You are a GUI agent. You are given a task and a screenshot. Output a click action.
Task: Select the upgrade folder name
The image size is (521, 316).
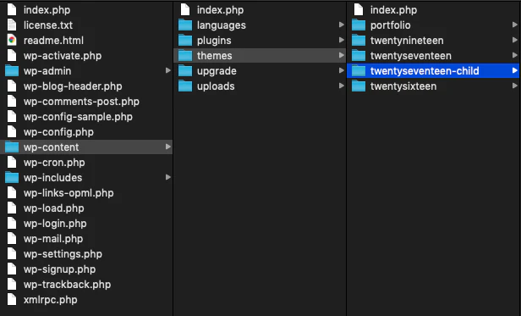217,71
